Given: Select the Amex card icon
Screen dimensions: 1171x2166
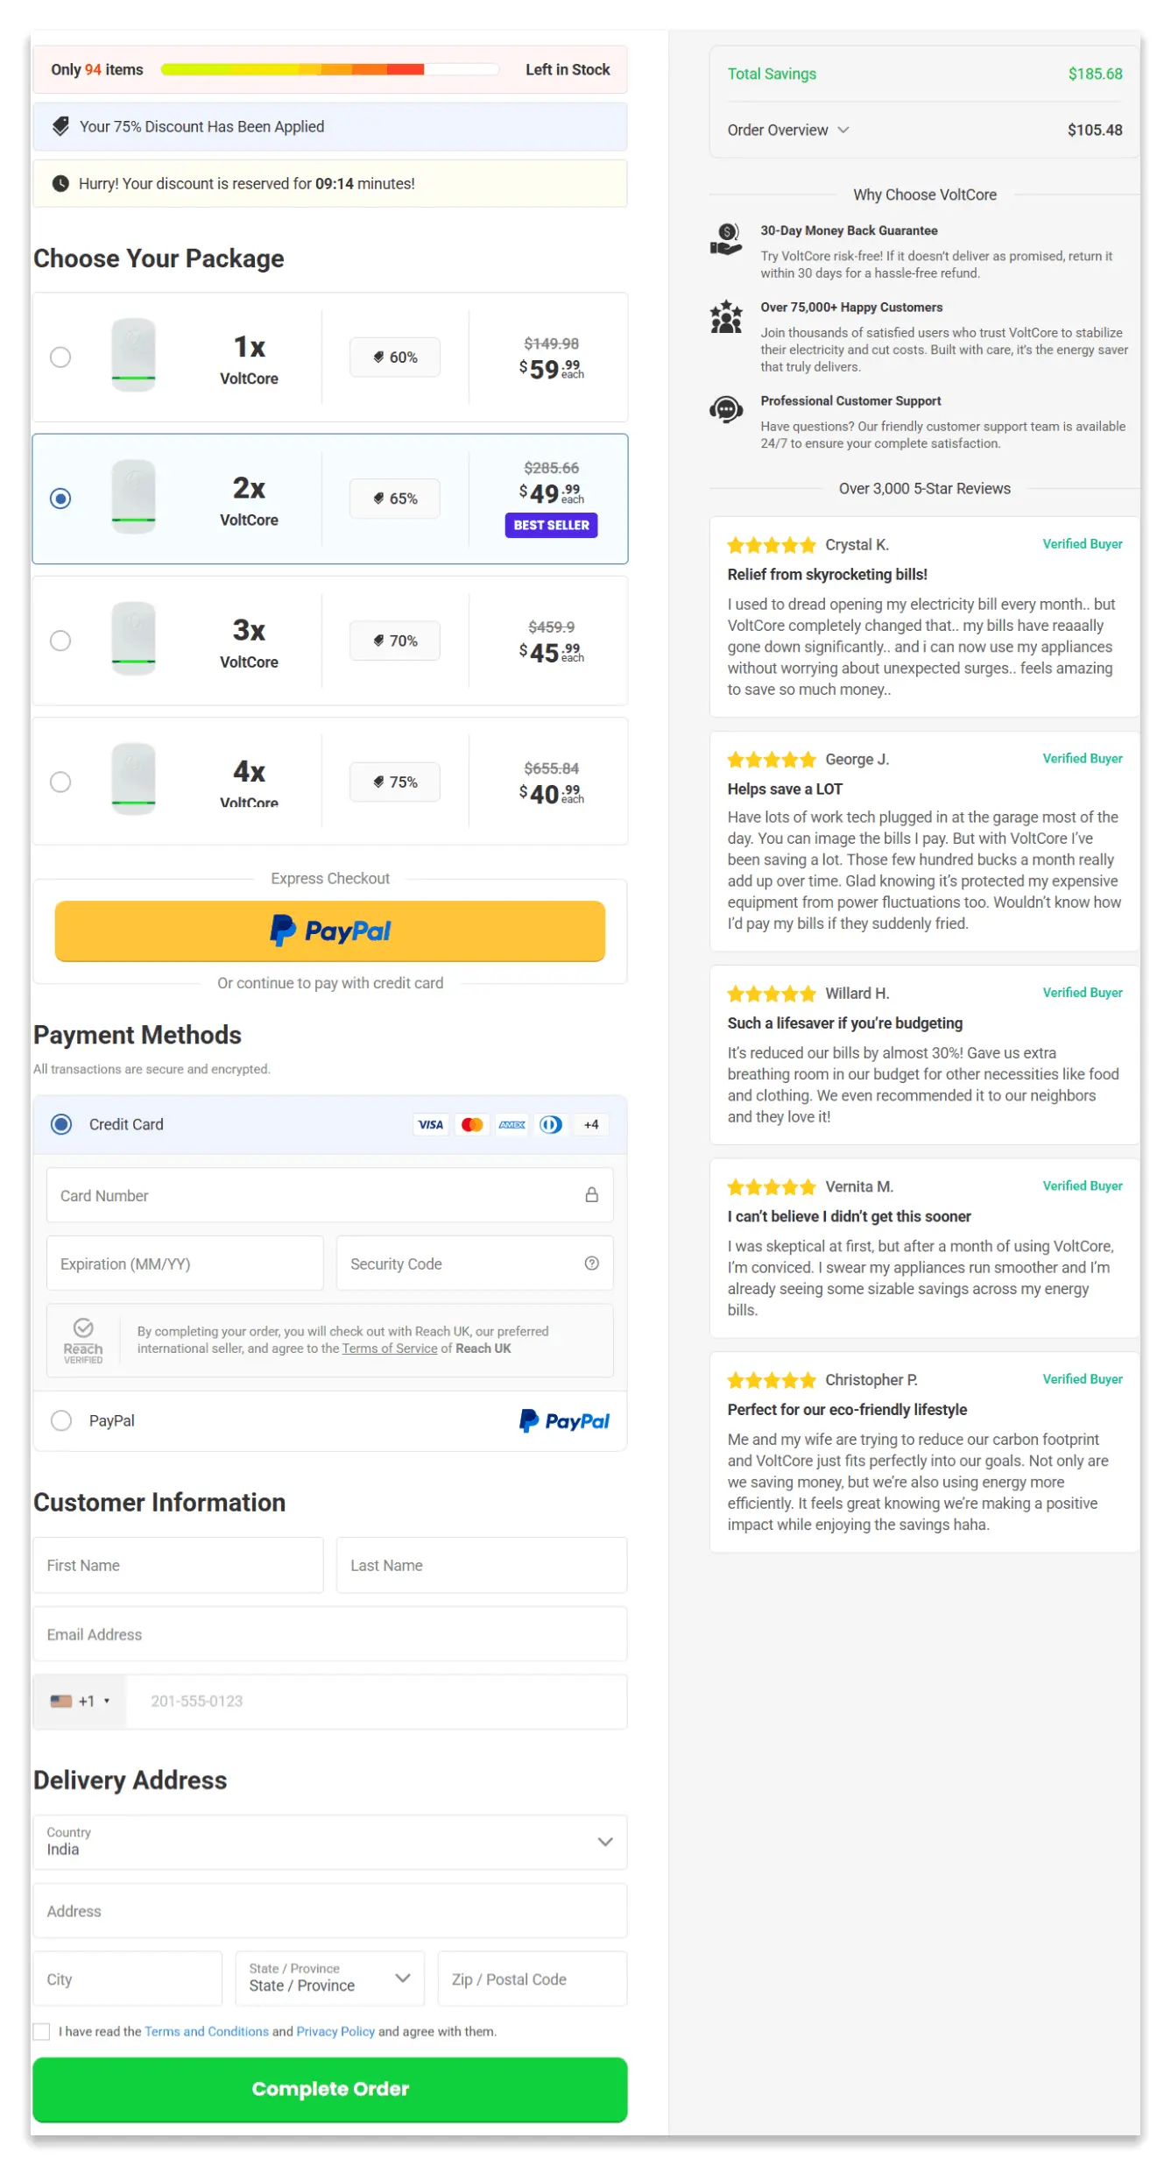Looking at the screenshot, I should click(x=511, y=1124).
